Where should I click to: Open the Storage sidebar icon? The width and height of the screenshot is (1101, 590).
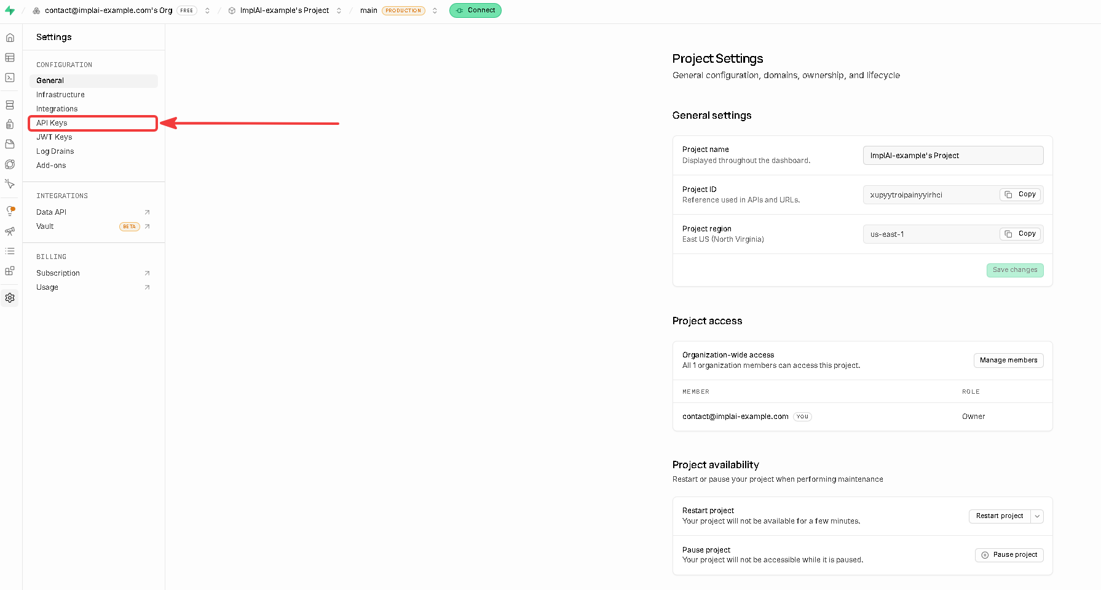(x=10, y=144)
